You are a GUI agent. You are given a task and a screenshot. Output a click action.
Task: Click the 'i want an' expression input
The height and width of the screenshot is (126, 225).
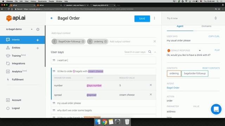point(103,60)
